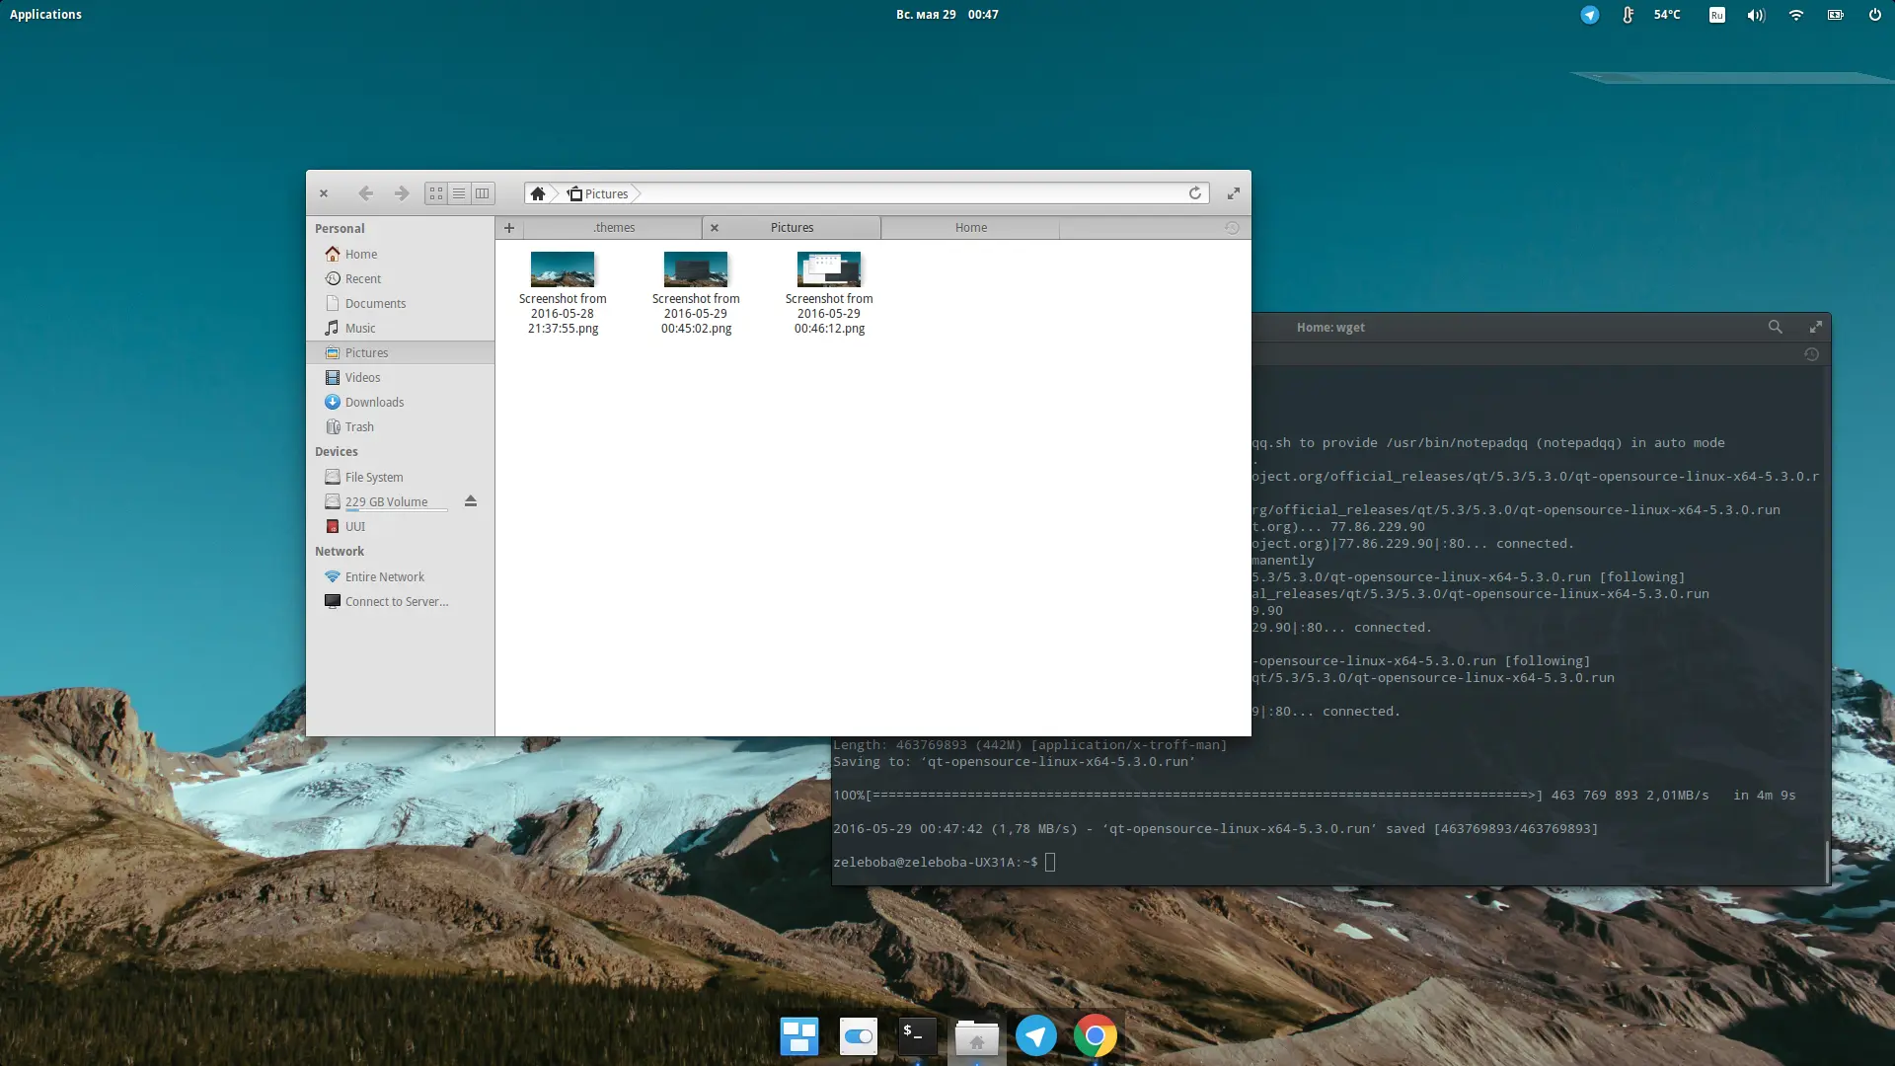This screenshot has height=1066, width=1895.
Task: Open the power session menu
Action: click(x=1874, y=15)
